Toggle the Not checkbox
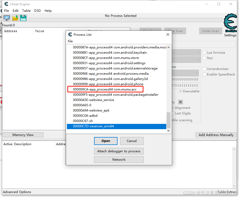The width and height of the screenshot is (239, 197). point(204,58)
